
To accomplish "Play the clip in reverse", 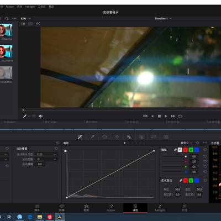I will point(152,116).
